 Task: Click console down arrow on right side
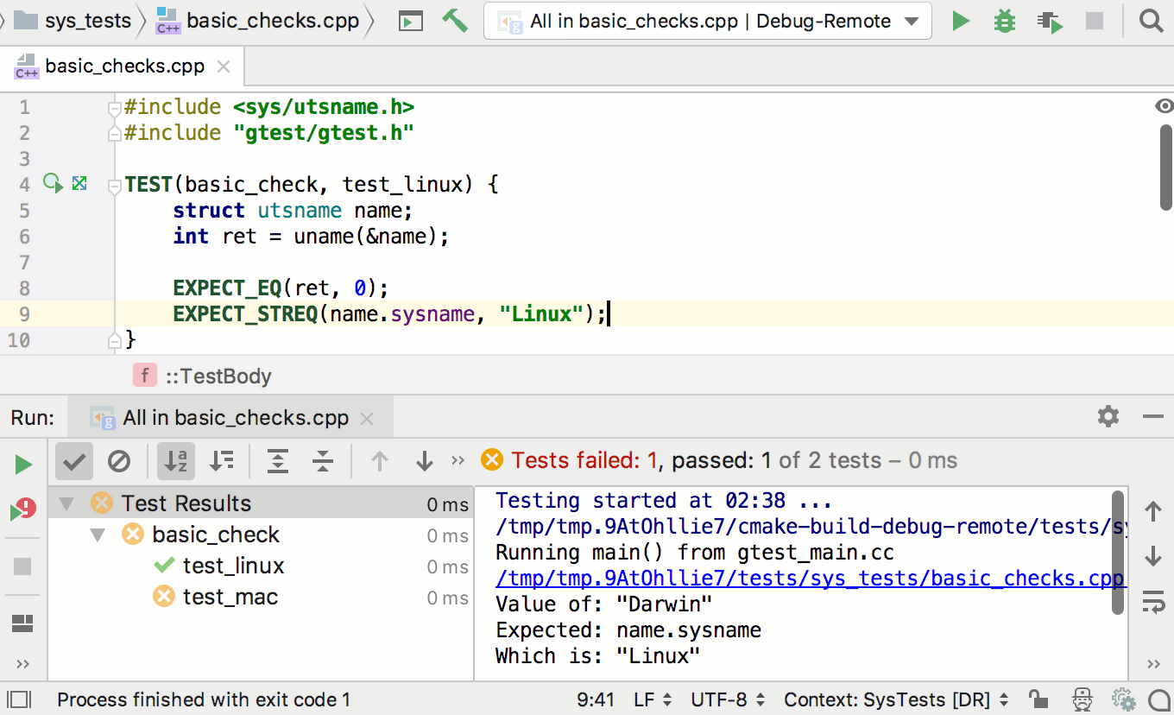1153,557
